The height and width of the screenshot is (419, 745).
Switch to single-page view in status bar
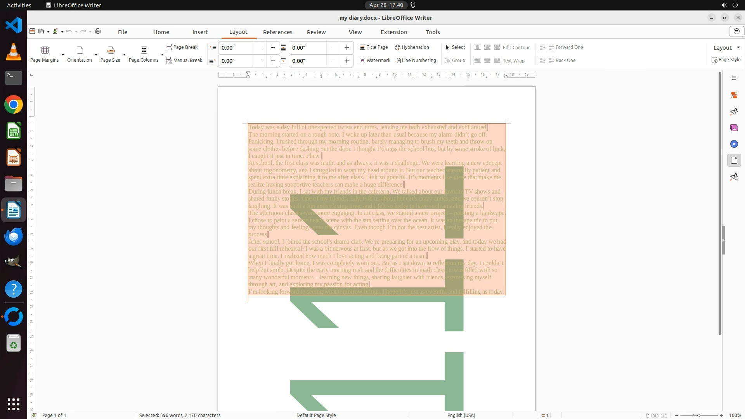point(647,416)
